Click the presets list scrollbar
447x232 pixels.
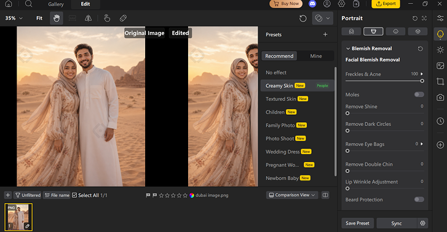[x=336, y=122]
